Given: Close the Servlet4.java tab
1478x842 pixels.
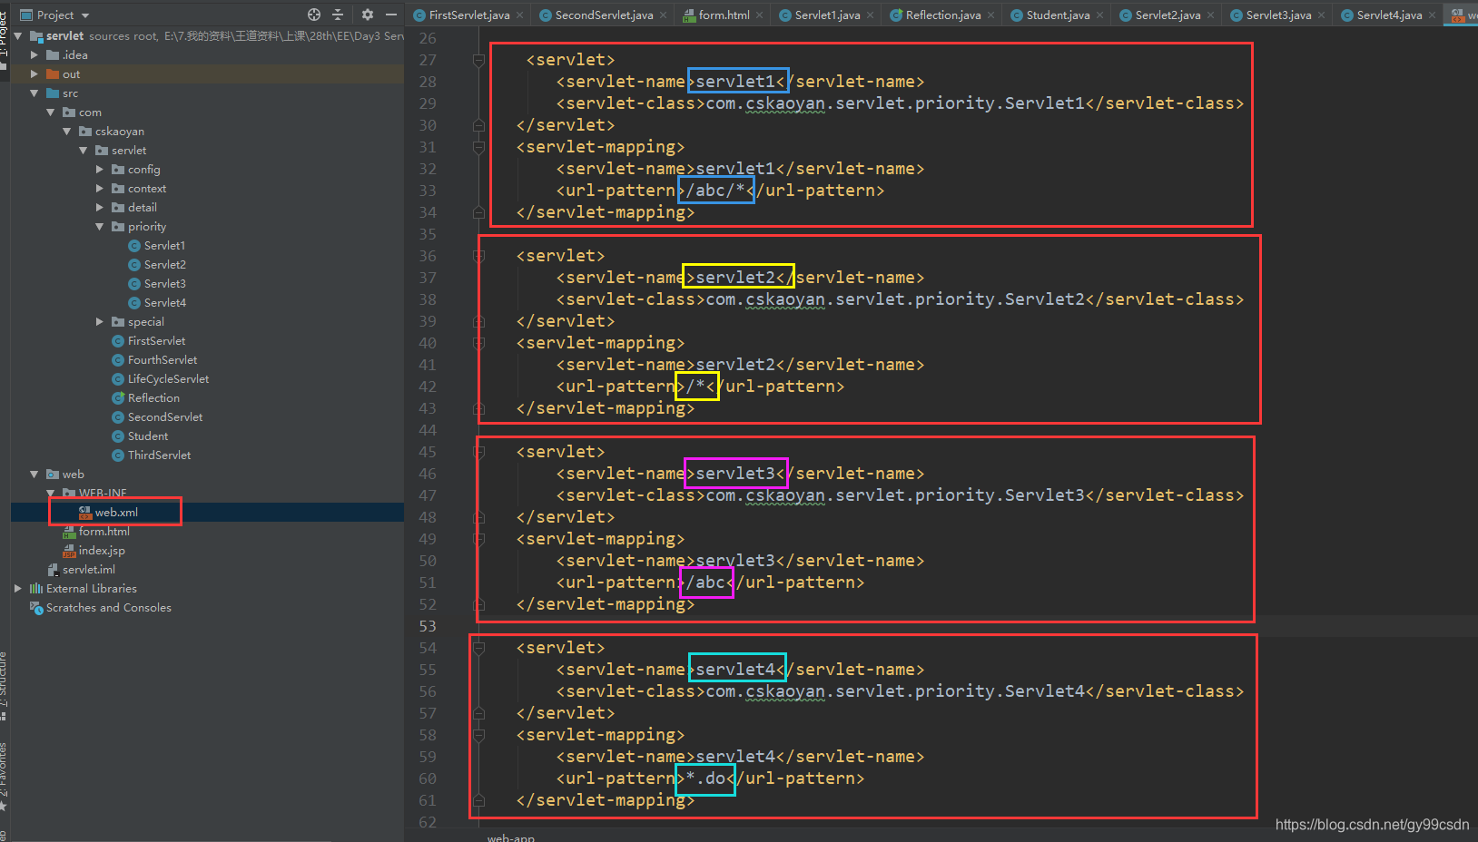Looking at the screenshot, I should click(1433, 15).
